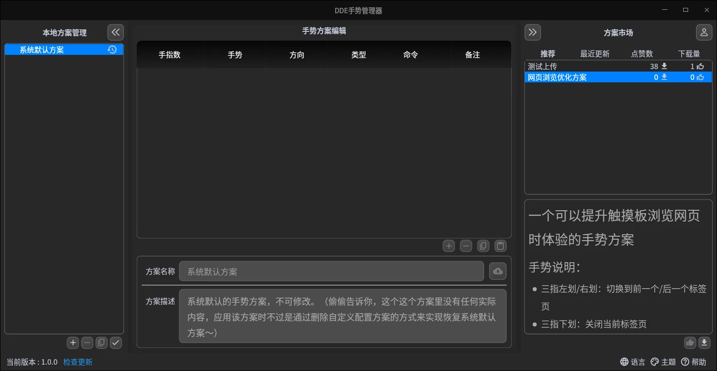Screen dimensions: 717x371
Task: Switch to the 推荐 tab
Action: pyautogui.click(x=548, y=54)
